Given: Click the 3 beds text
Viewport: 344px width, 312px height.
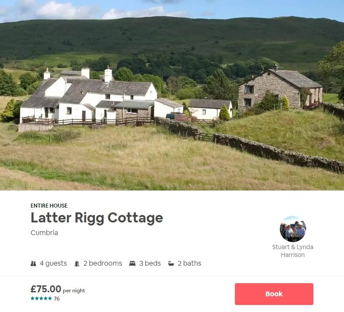Looking at the screenshot, I should (150, 263).
